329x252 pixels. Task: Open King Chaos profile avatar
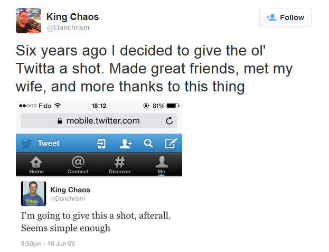pyautogui.click(x=29, y=21)
